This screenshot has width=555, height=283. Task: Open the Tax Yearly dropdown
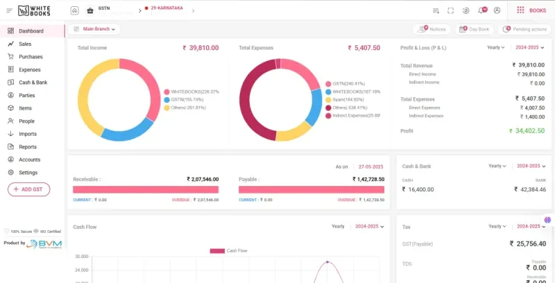pos(497,226)
